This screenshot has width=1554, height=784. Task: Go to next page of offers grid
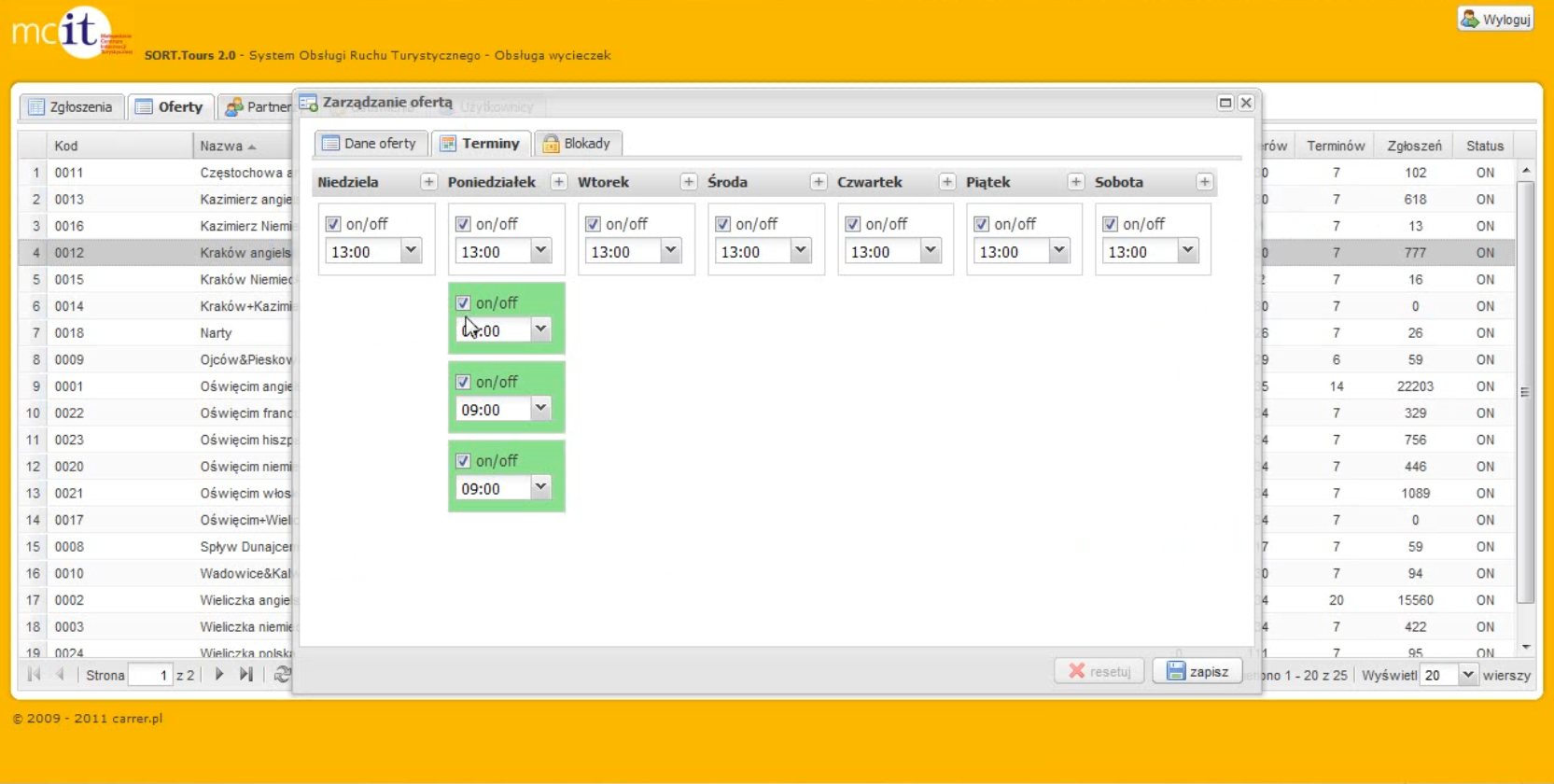(x=219, y=674)
